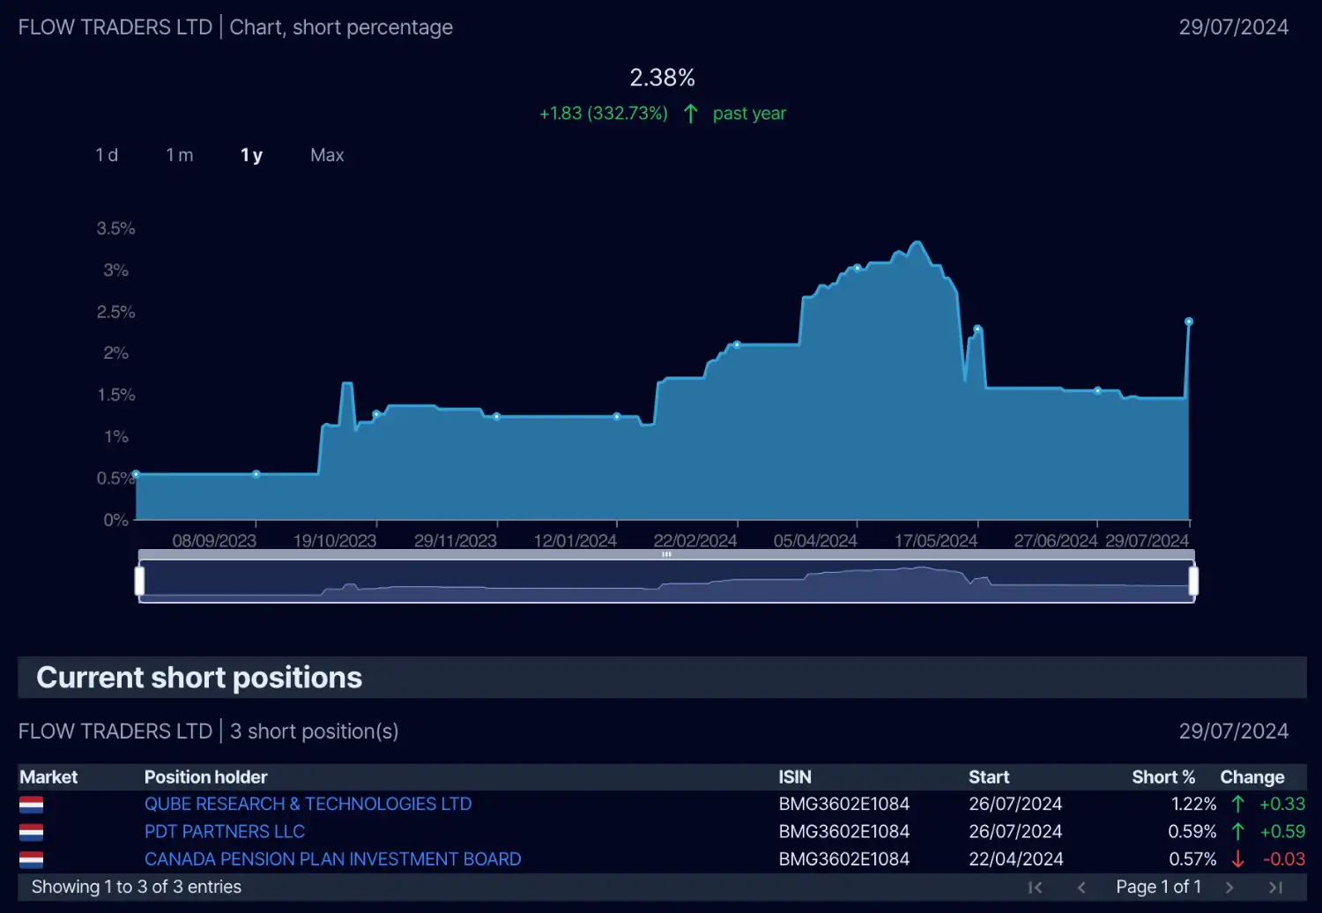Click the Current short positions heading
1322x913 pixels.
(x=199, y=677)
